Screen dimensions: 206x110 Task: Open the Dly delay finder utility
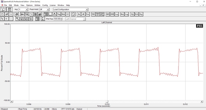132,14
